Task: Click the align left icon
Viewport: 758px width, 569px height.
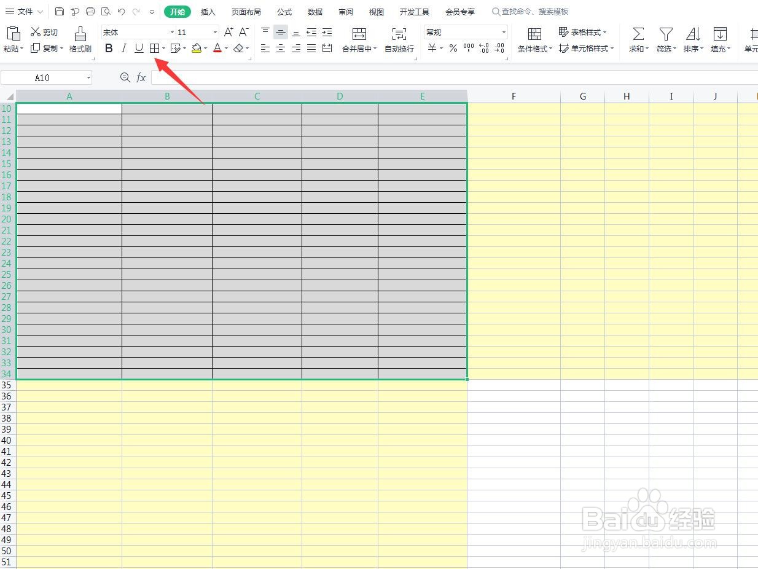Action: tap(265, 48)
